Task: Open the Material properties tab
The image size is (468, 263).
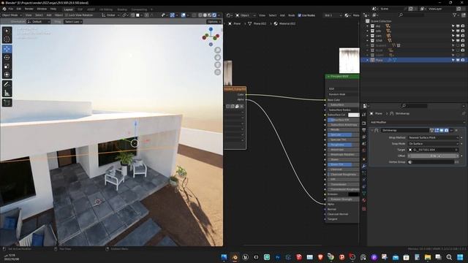Action: (x=364, y=200)
